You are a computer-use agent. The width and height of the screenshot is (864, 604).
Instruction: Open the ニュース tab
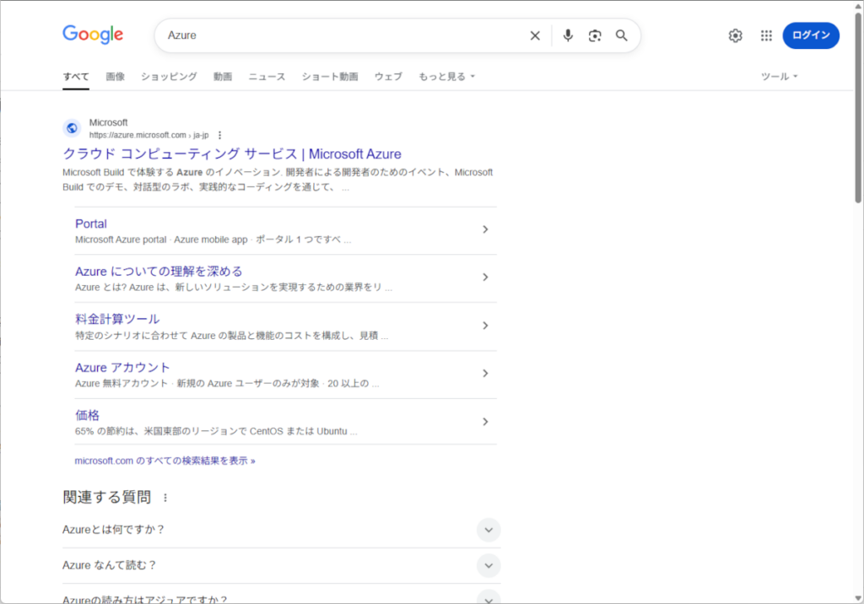[267, 77]
